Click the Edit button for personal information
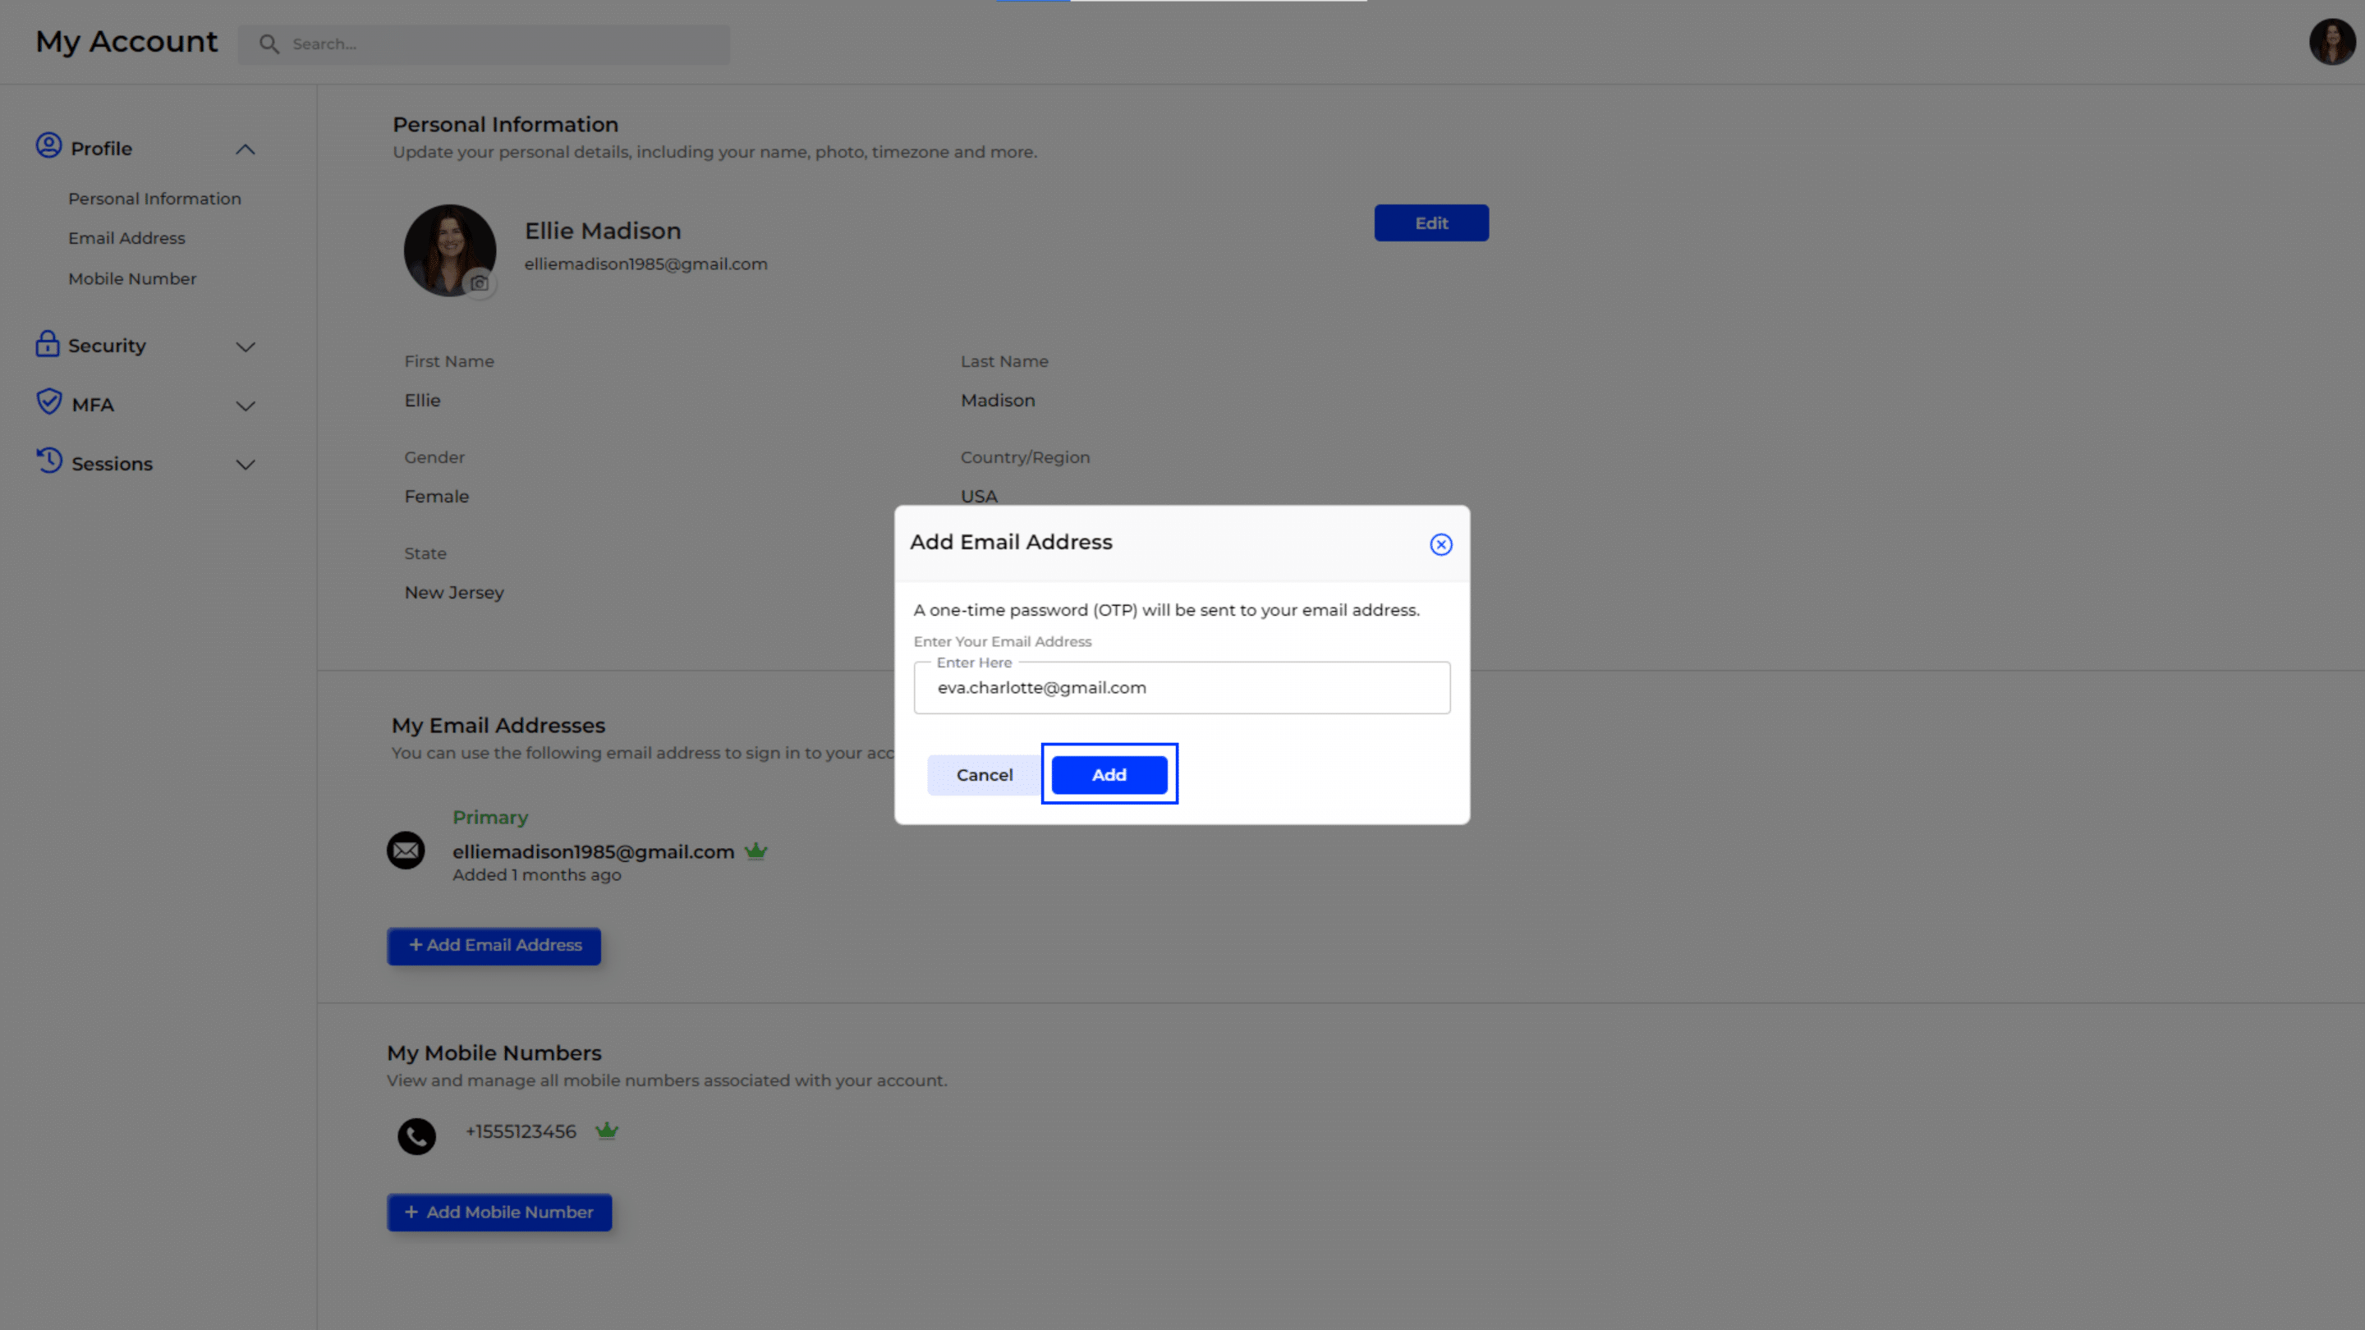 (1431, 223)
